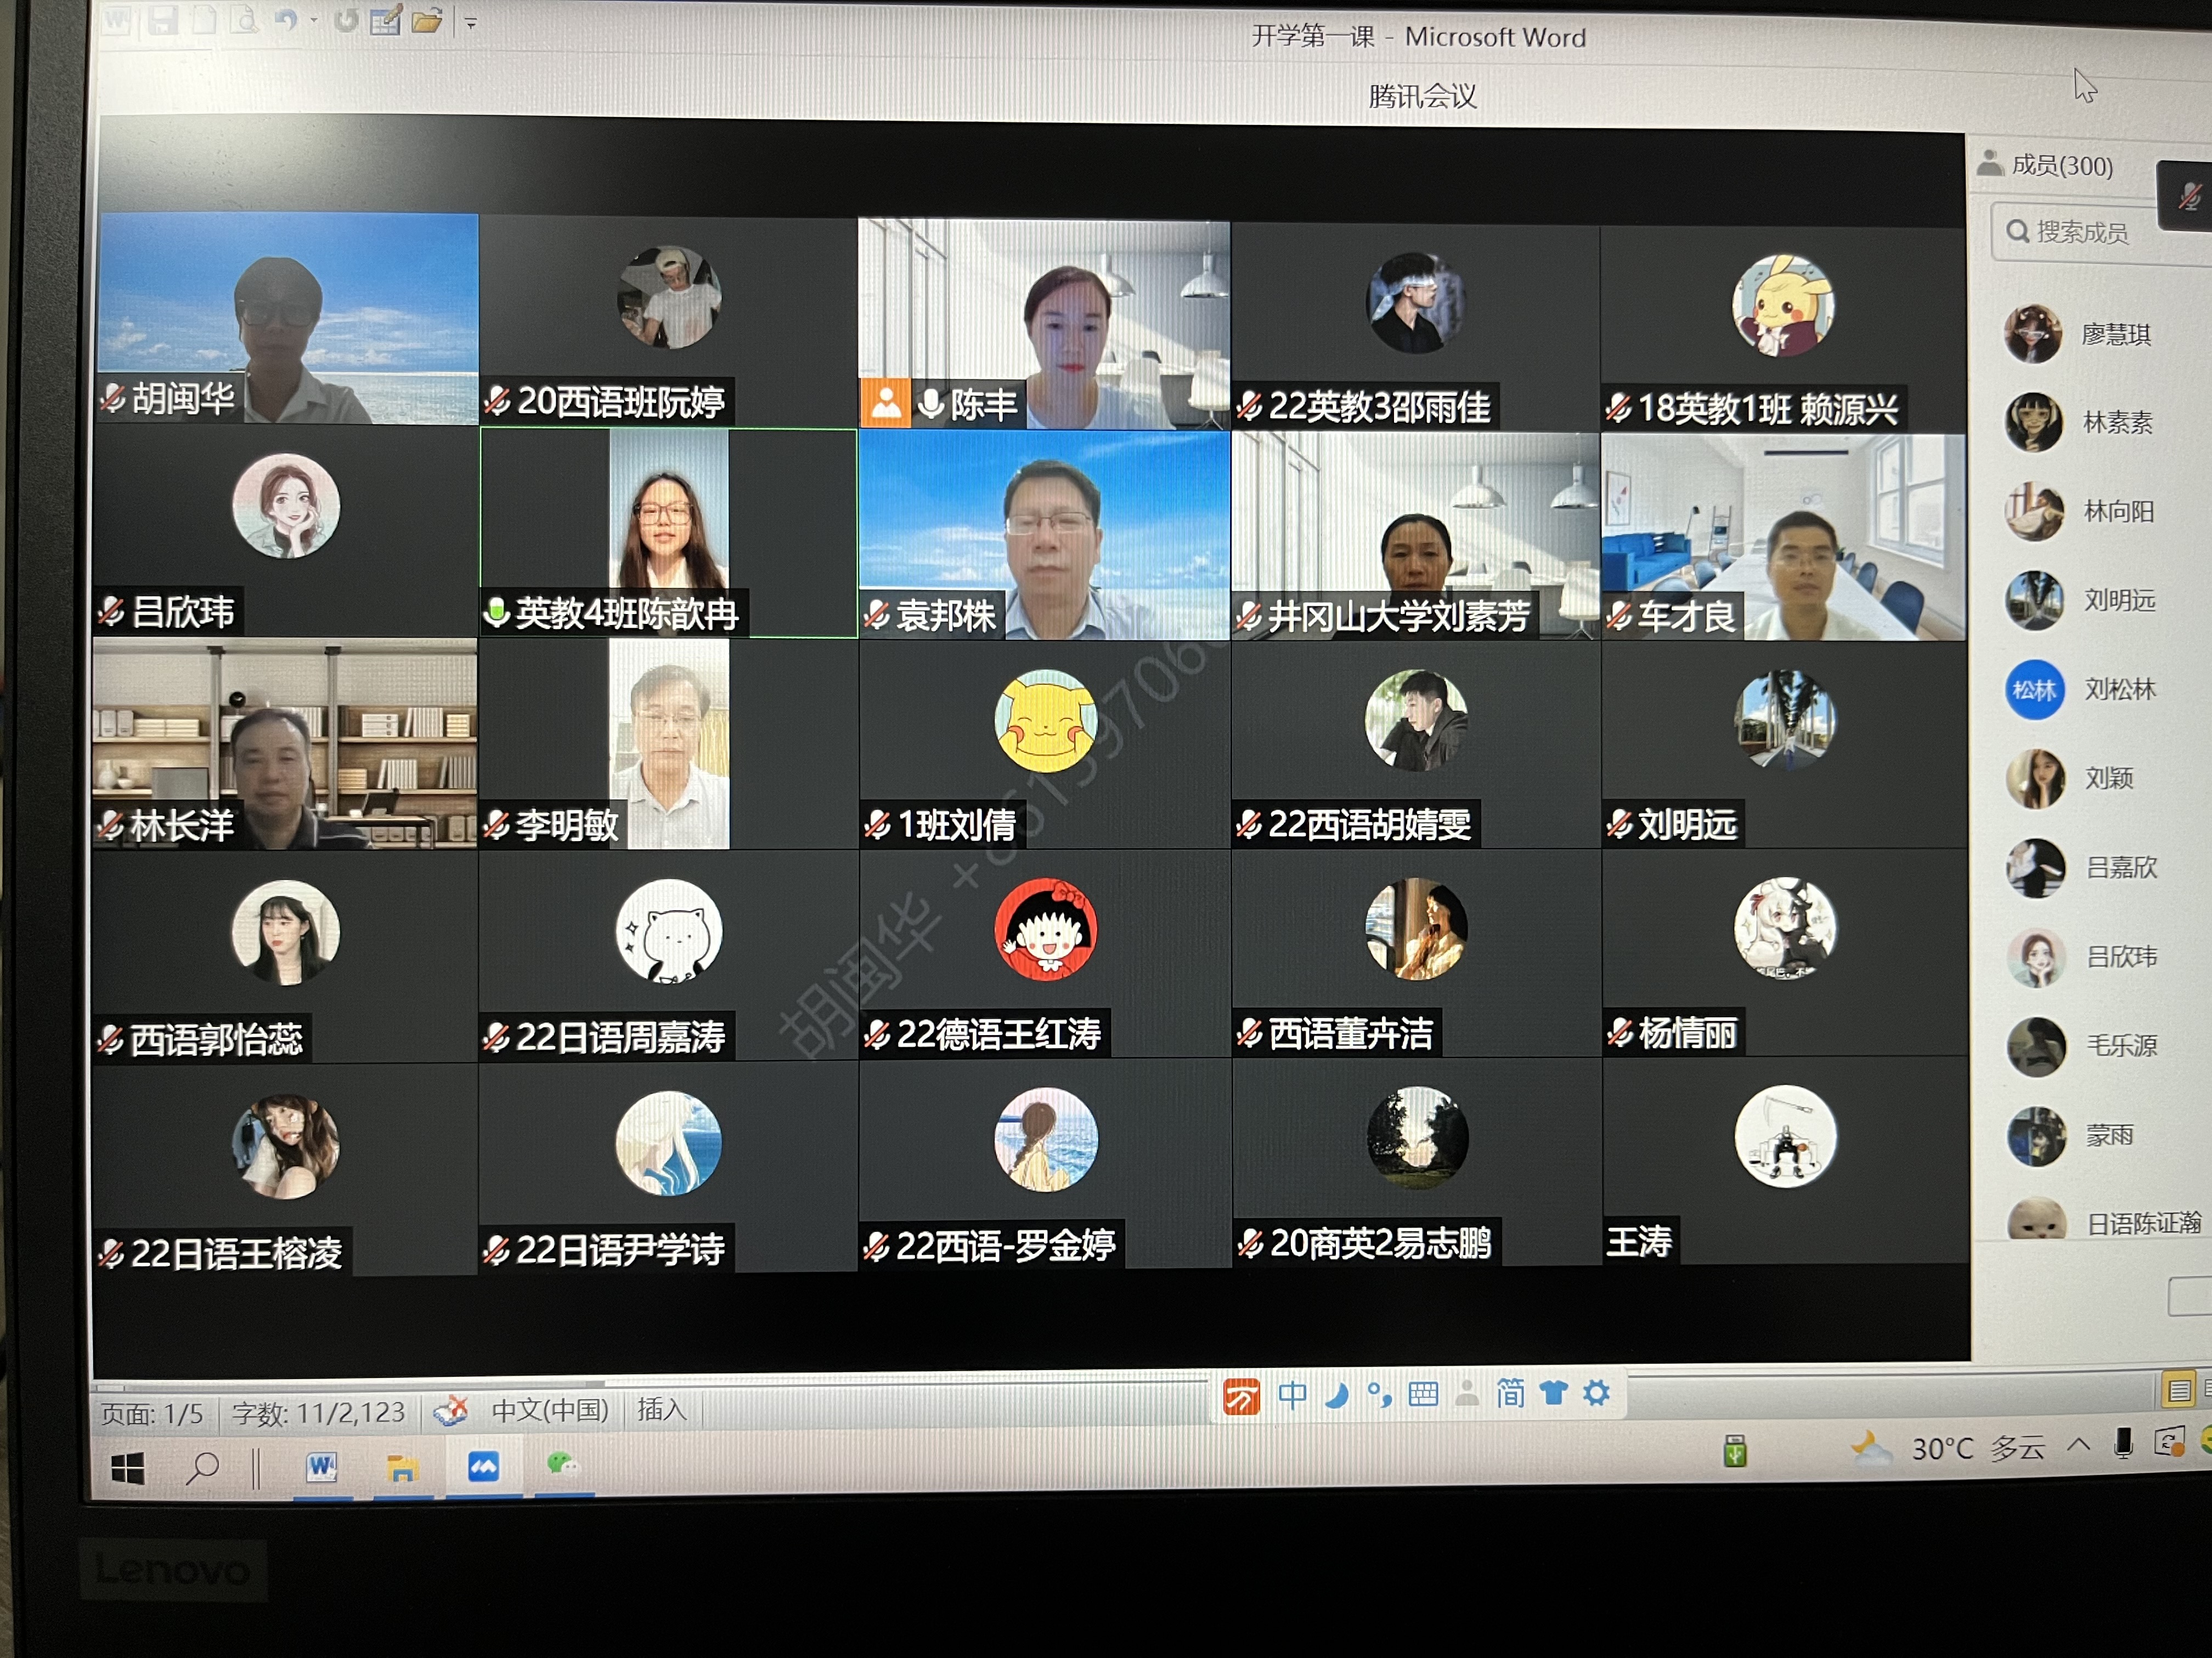Open the Print Preview icon
This screenshot has height=1658, width=2212.
pyautogui.click(x=243, y=19)
